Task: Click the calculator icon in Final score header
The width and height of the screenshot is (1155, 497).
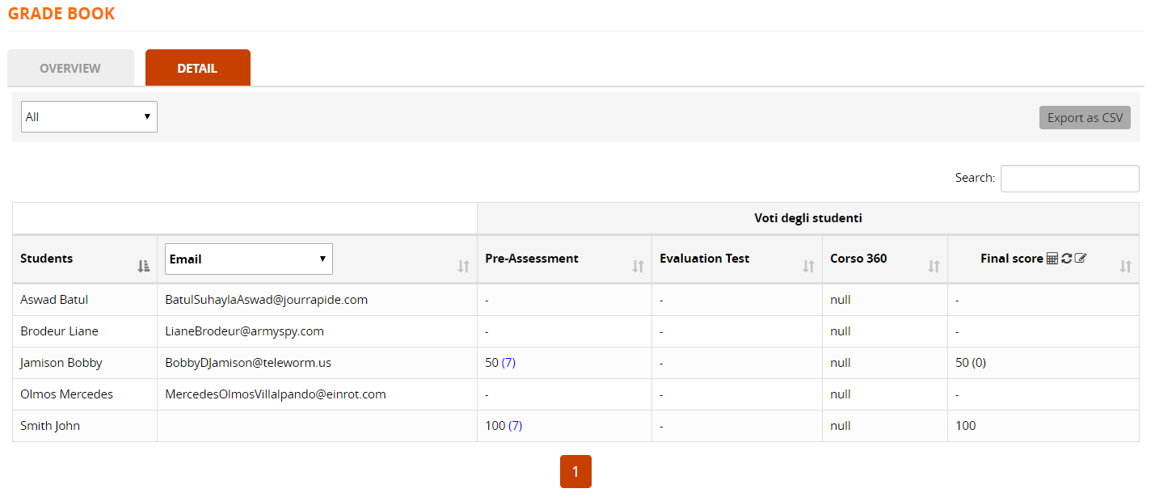Action: [x=1052, y=259]
